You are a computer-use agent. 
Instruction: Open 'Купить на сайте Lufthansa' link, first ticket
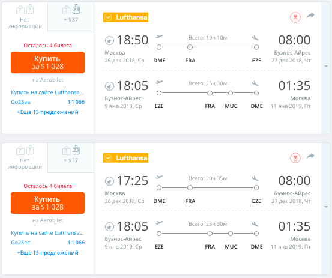[47, 92]
